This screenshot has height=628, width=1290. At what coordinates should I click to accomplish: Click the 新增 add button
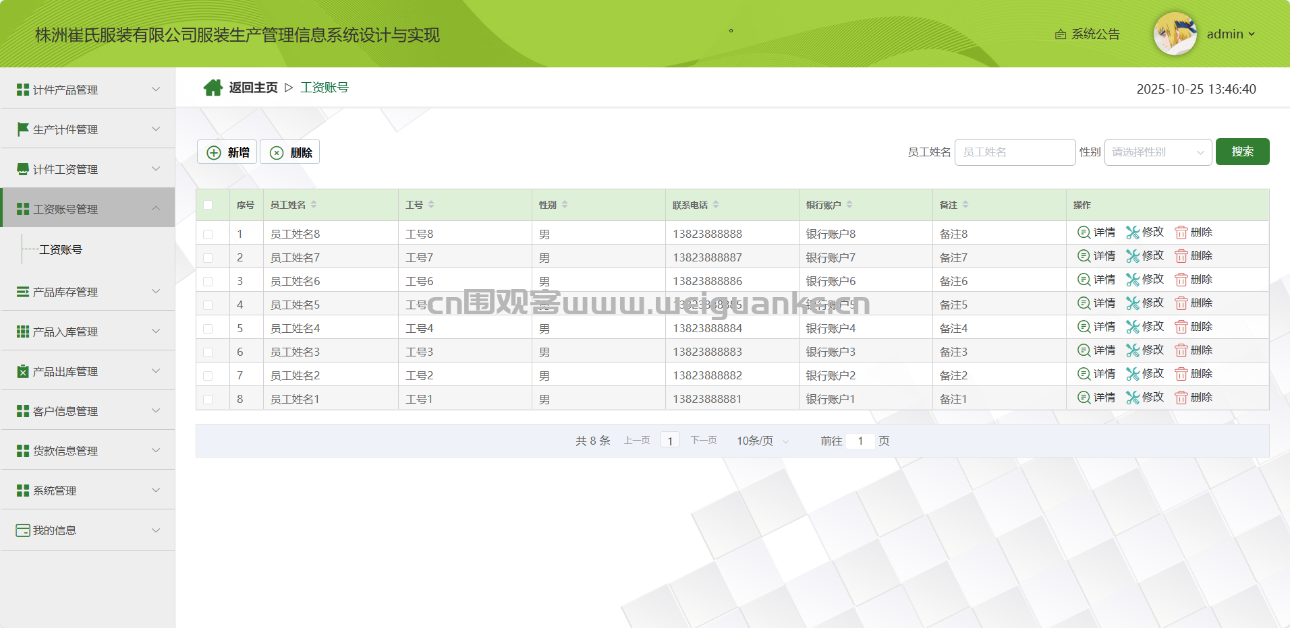coord(227,152)
